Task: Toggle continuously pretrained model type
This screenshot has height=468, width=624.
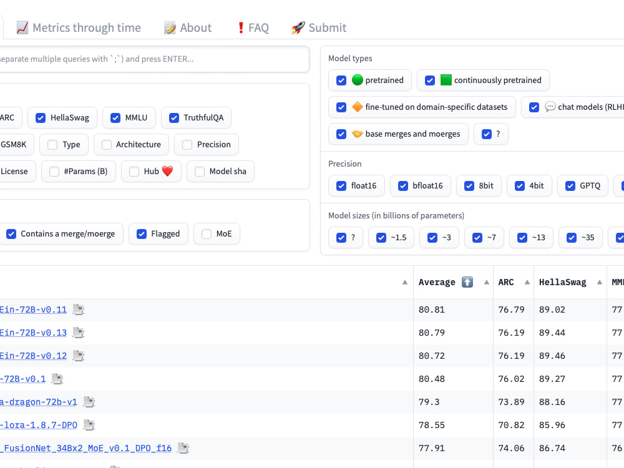Action: 430,80
